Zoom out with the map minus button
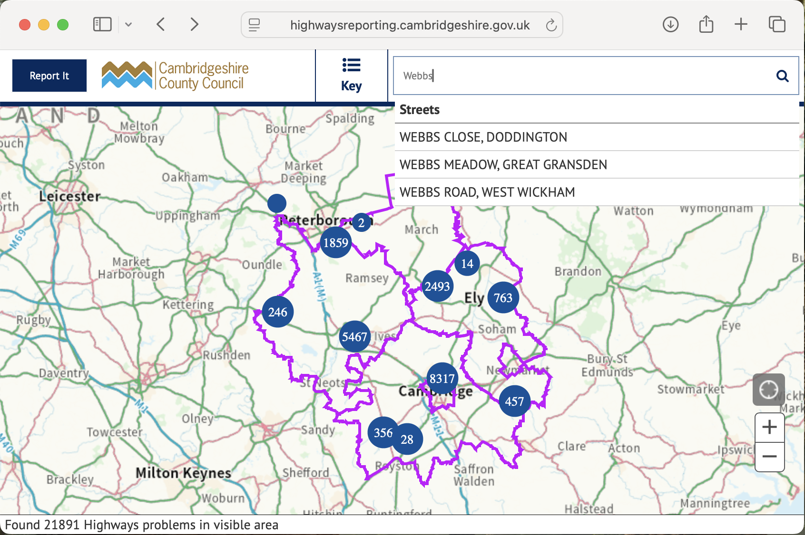805x535 pixels. coord(769,457)
